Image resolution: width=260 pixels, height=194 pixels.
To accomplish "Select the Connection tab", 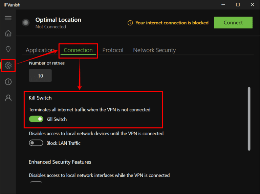I will (78, 50).
